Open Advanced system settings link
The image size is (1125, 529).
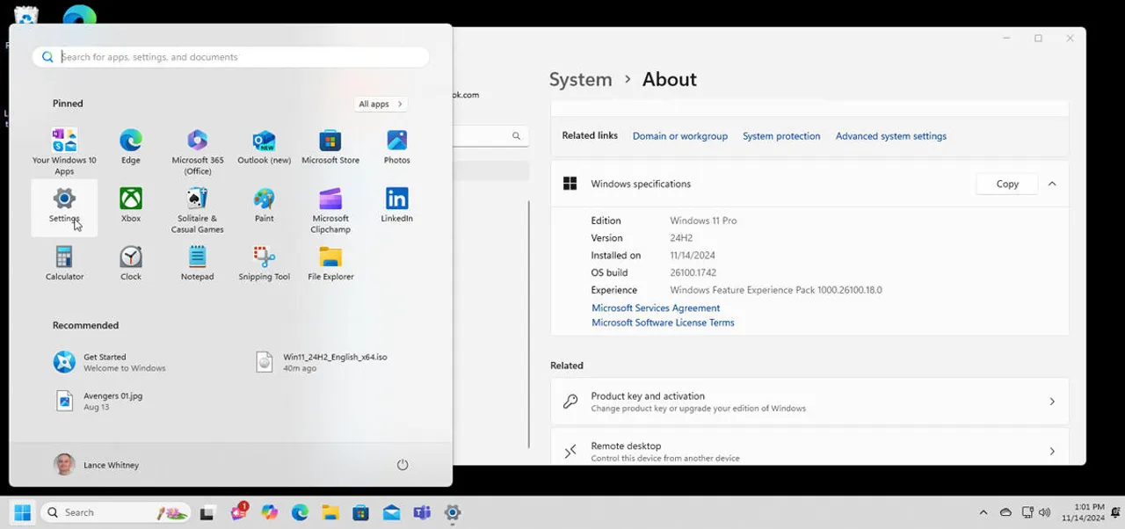click(x=891, y=136)
